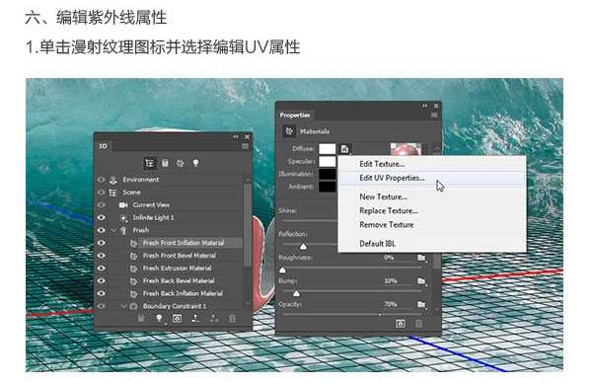592x385 pixels.
Task: Open the Opacity texture folder icon
Action: tap(421, 304)
